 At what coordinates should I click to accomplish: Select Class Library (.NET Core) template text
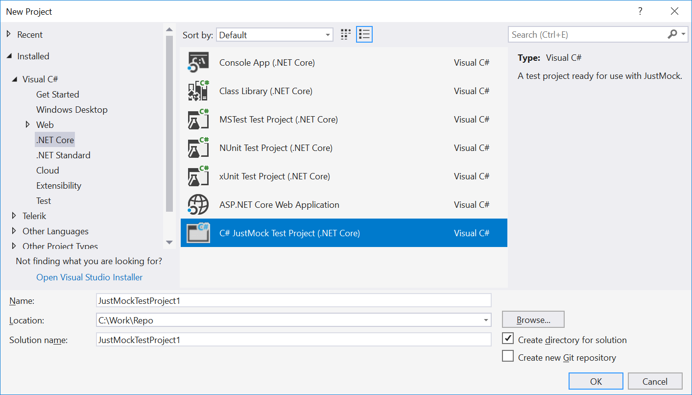click(266, 91)
